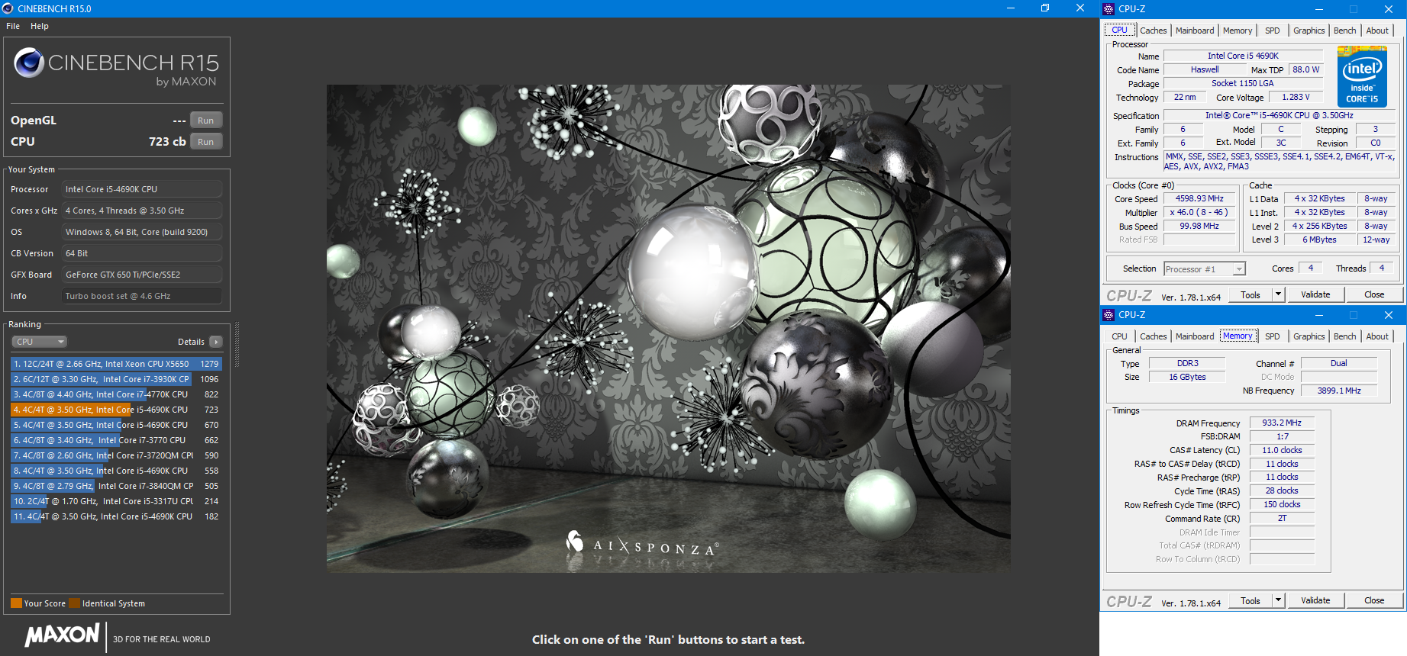Run the CPU benchmark
This screenshot has width=1407, height=656.
(206, 142)
